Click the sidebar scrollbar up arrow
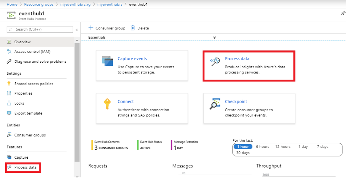Screen dimensions: 346x178 pyautogui.click(x=77, y=41)
